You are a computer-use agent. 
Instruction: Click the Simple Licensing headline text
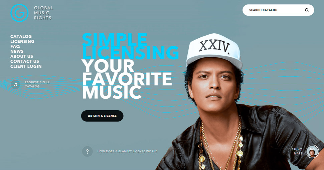point(130,46)
